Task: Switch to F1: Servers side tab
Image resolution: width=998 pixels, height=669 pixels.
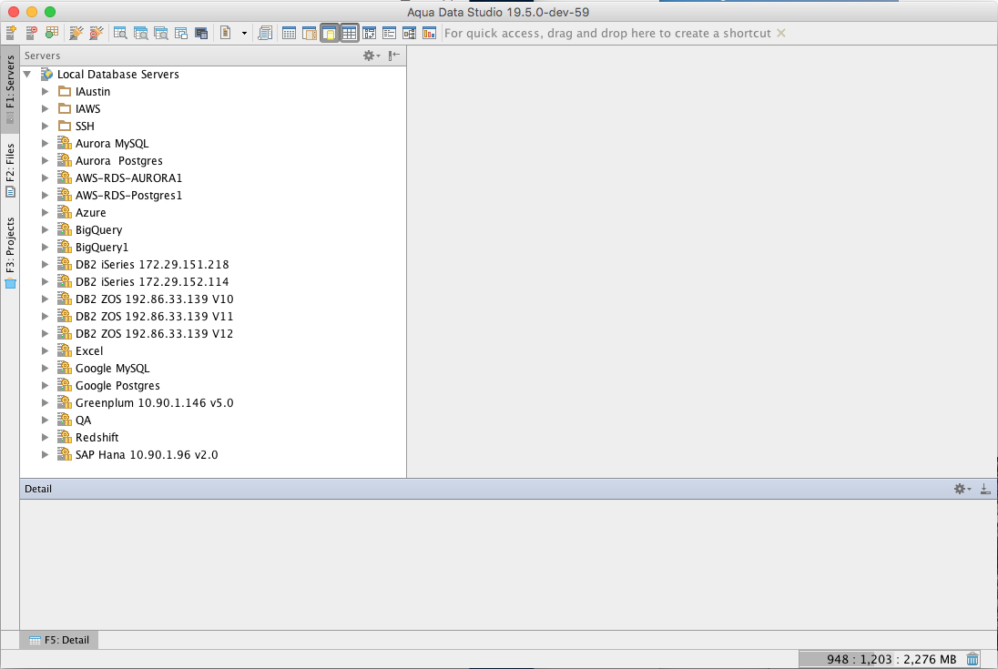Action: [10, 90]
